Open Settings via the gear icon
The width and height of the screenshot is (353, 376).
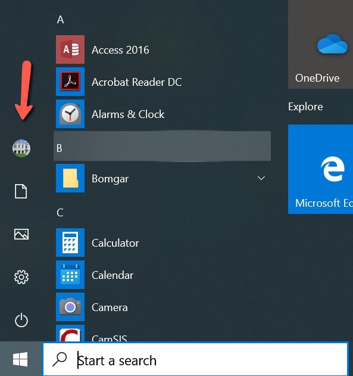pos(21,277)
